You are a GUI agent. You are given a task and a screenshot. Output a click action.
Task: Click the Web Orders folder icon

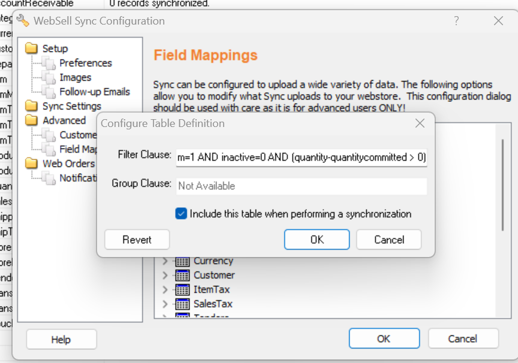(31, 164)
